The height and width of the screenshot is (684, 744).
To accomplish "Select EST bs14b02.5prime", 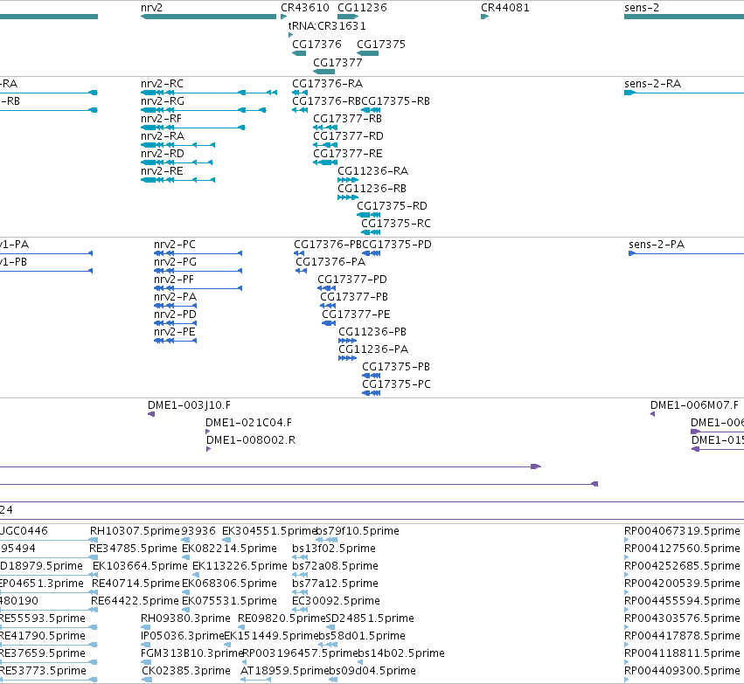I will [401, 653].
